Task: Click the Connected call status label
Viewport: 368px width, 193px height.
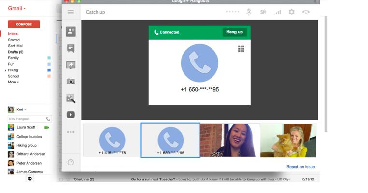Action: [x=167, y=32]
